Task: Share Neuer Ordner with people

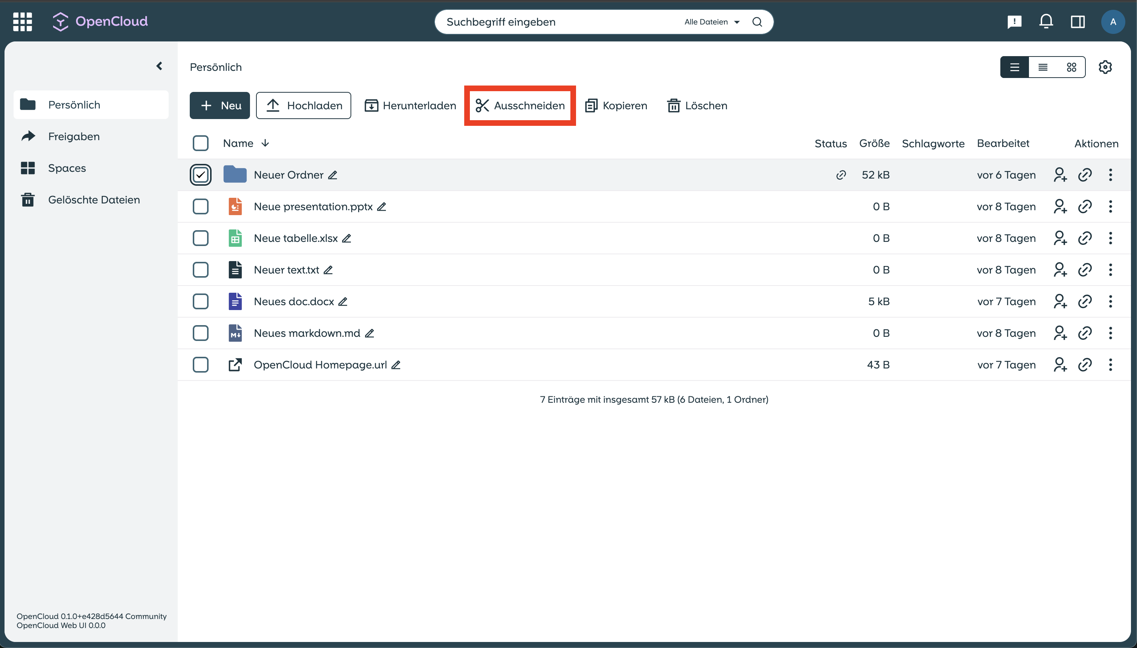Action: (x=1060, y=175)
